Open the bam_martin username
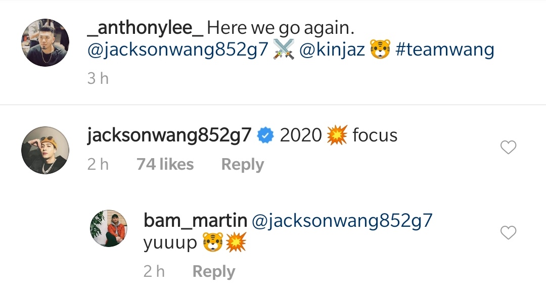Viewport: 546px width, 295px height. tap(195, 220)
